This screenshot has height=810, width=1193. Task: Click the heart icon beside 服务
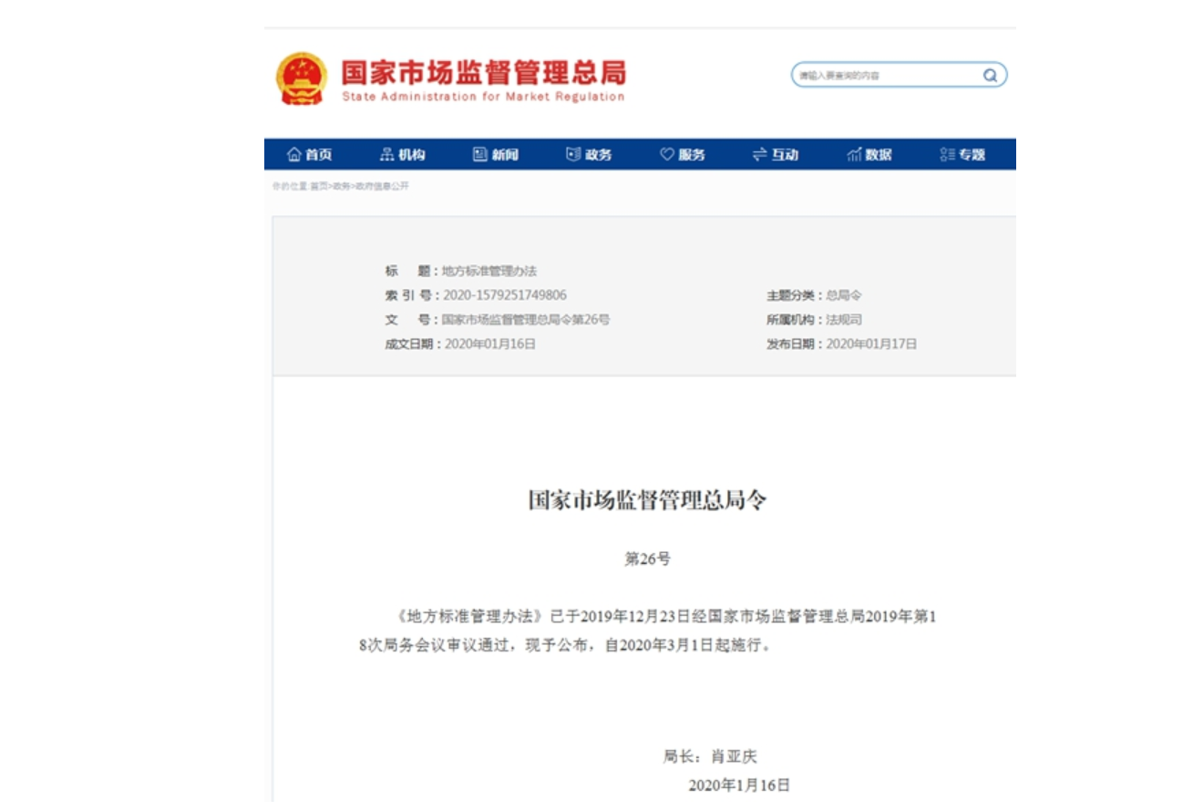click(x=667, y=155)
